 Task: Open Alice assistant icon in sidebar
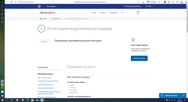[x=2, y=96]
